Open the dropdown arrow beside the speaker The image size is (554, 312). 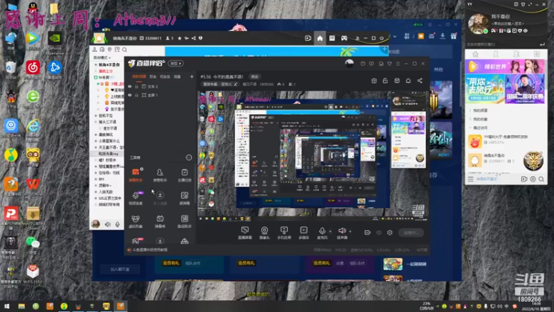[x=350, y=232]
